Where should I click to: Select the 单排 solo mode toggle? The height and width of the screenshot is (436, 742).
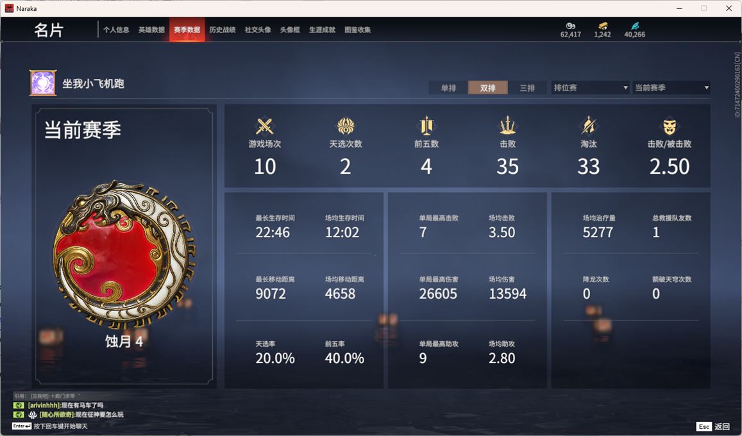pos(448,87)
